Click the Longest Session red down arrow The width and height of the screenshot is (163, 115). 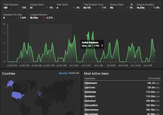point(44,18)
